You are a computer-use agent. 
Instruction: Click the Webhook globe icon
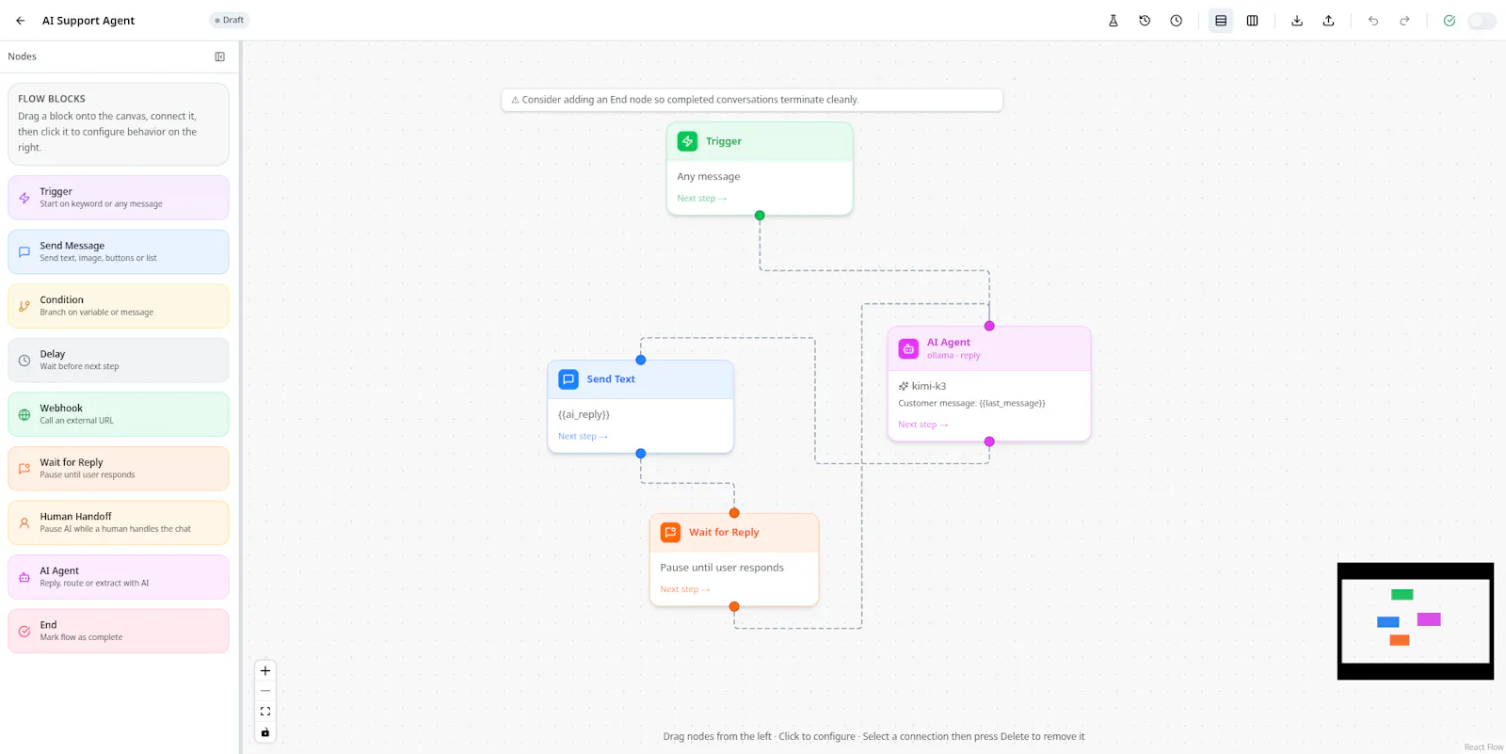click(24, 414)
